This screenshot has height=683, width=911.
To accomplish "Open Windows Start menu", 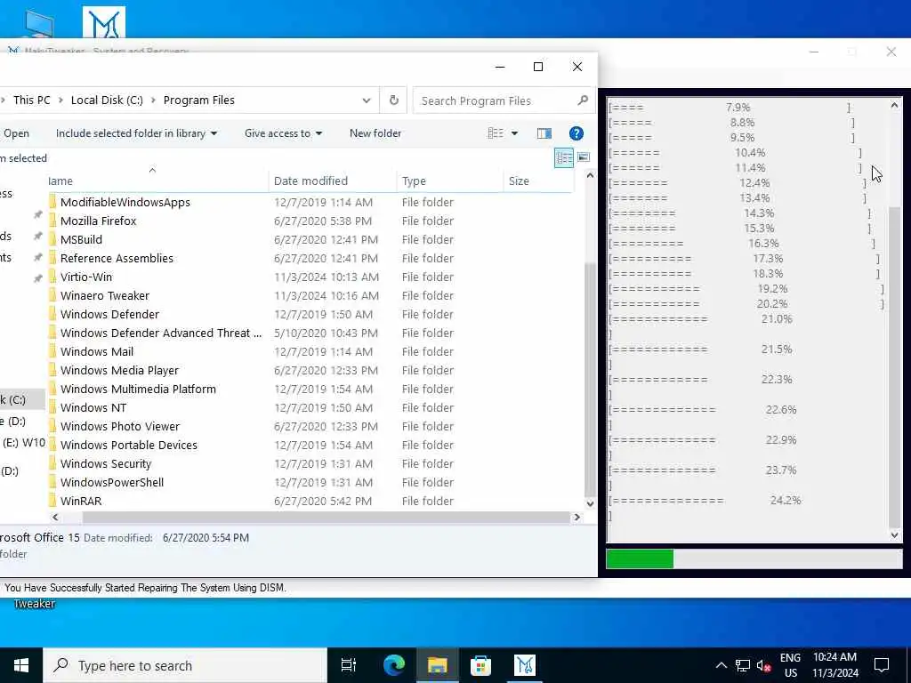I will coord(21,665).
